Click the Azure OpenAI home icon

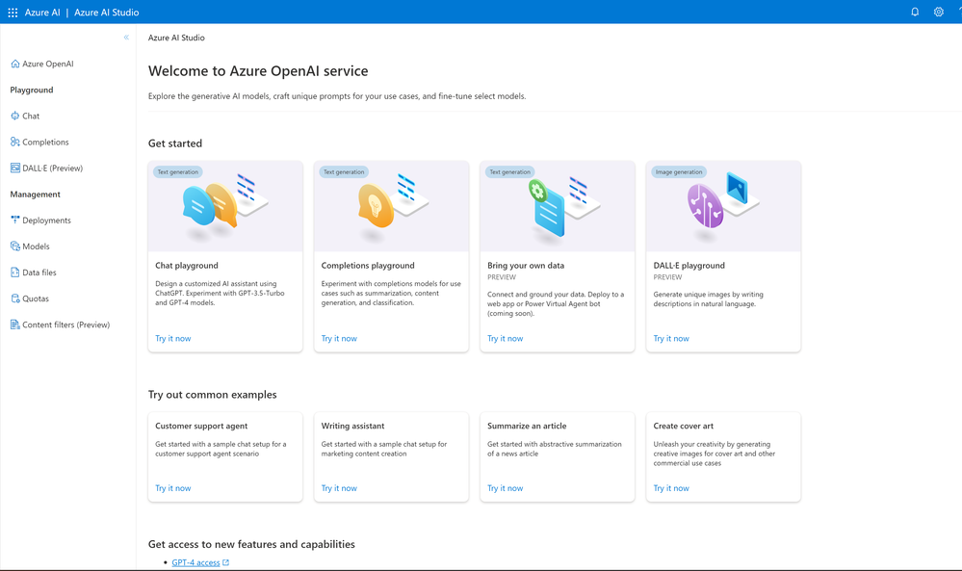coord(15,64)
